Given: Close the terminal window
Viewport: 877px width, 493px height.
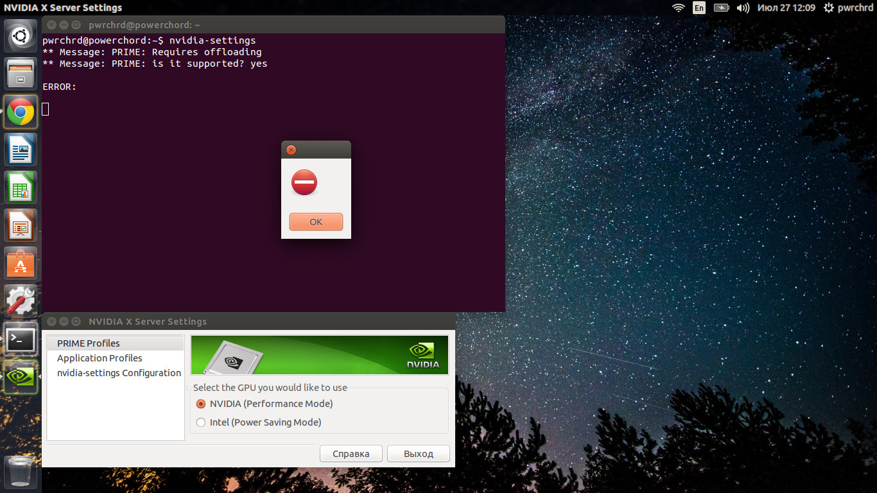Looking at the screenshot, I should click(x=51, y=24).
